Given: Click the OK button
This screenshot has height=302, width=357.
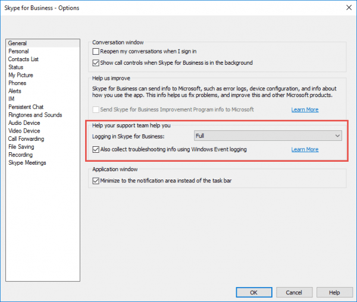Looking at the screenshot, I should [x=253, y=292].
